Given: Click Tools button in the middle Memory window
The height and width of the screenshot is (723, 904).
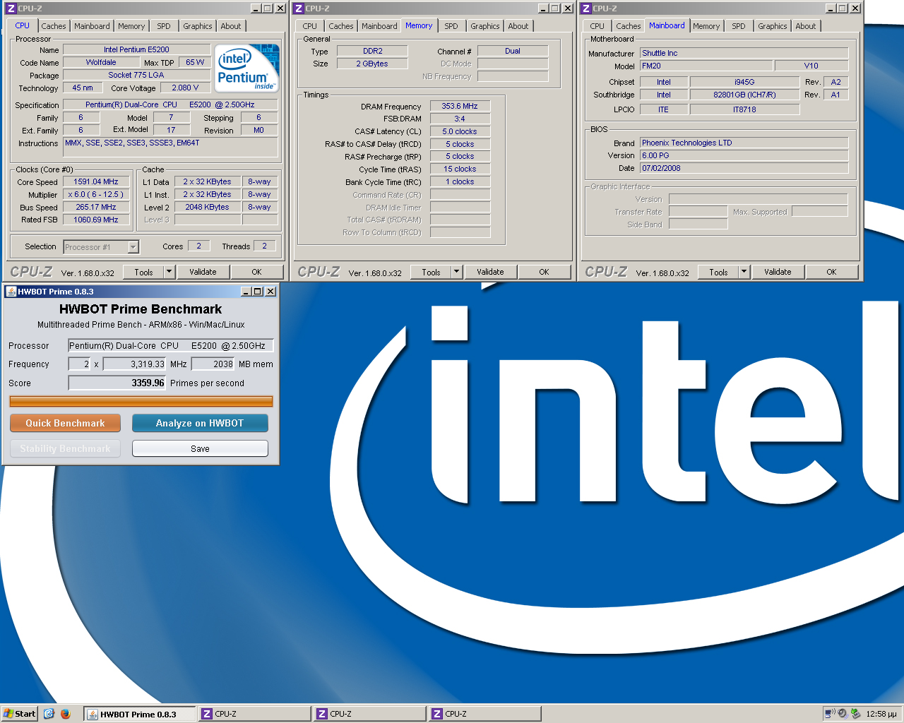Looking at the screenshot, I should click(431, 272).
